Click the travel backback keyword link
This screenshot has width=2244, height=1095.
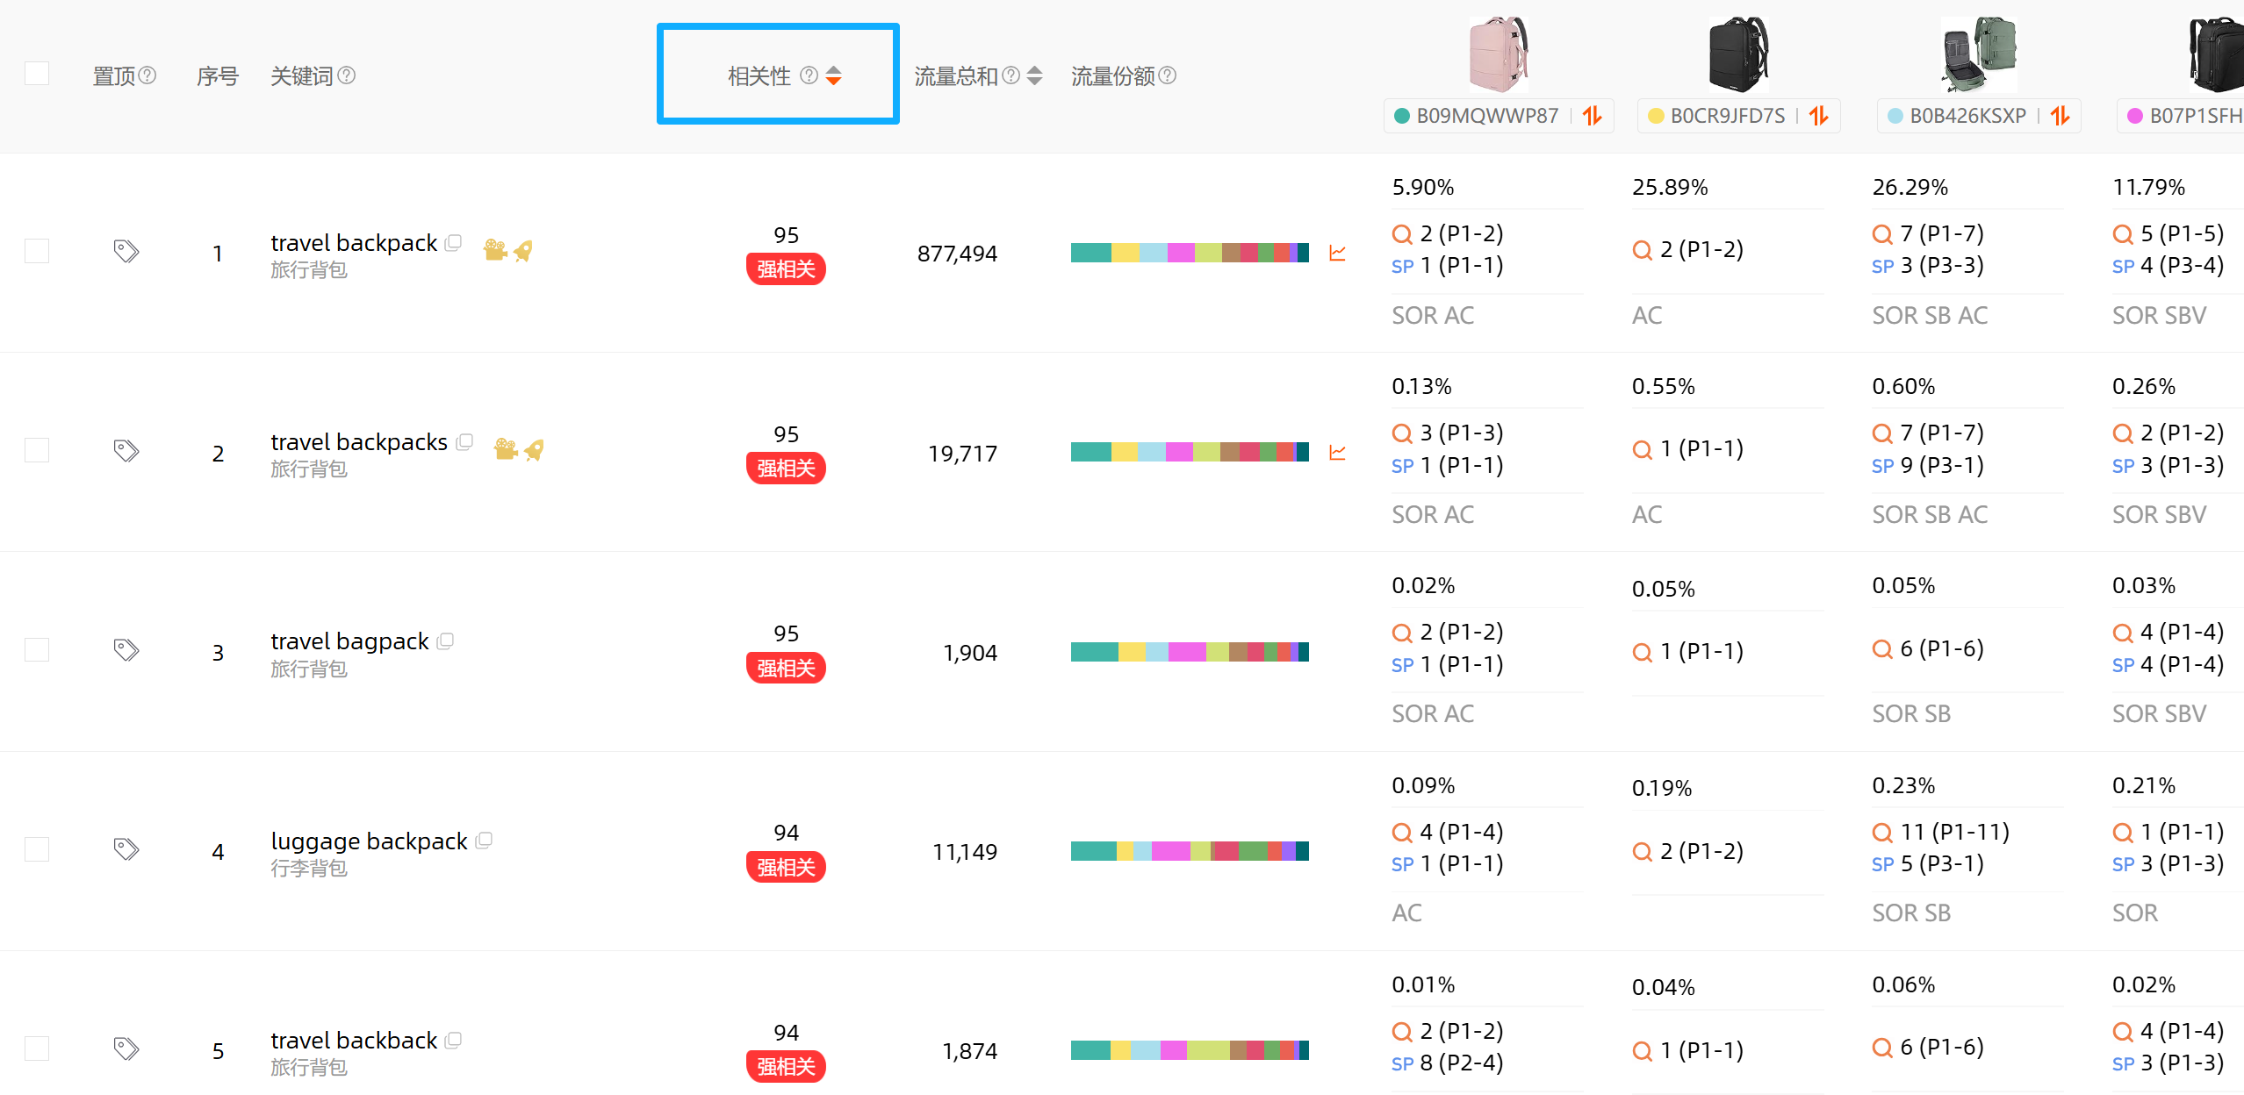point(354,1041)
